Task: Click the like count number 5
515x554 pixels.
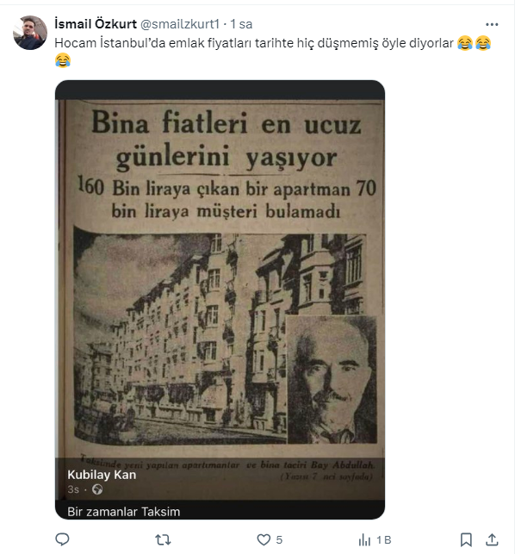Action: (x=279, y=540)
